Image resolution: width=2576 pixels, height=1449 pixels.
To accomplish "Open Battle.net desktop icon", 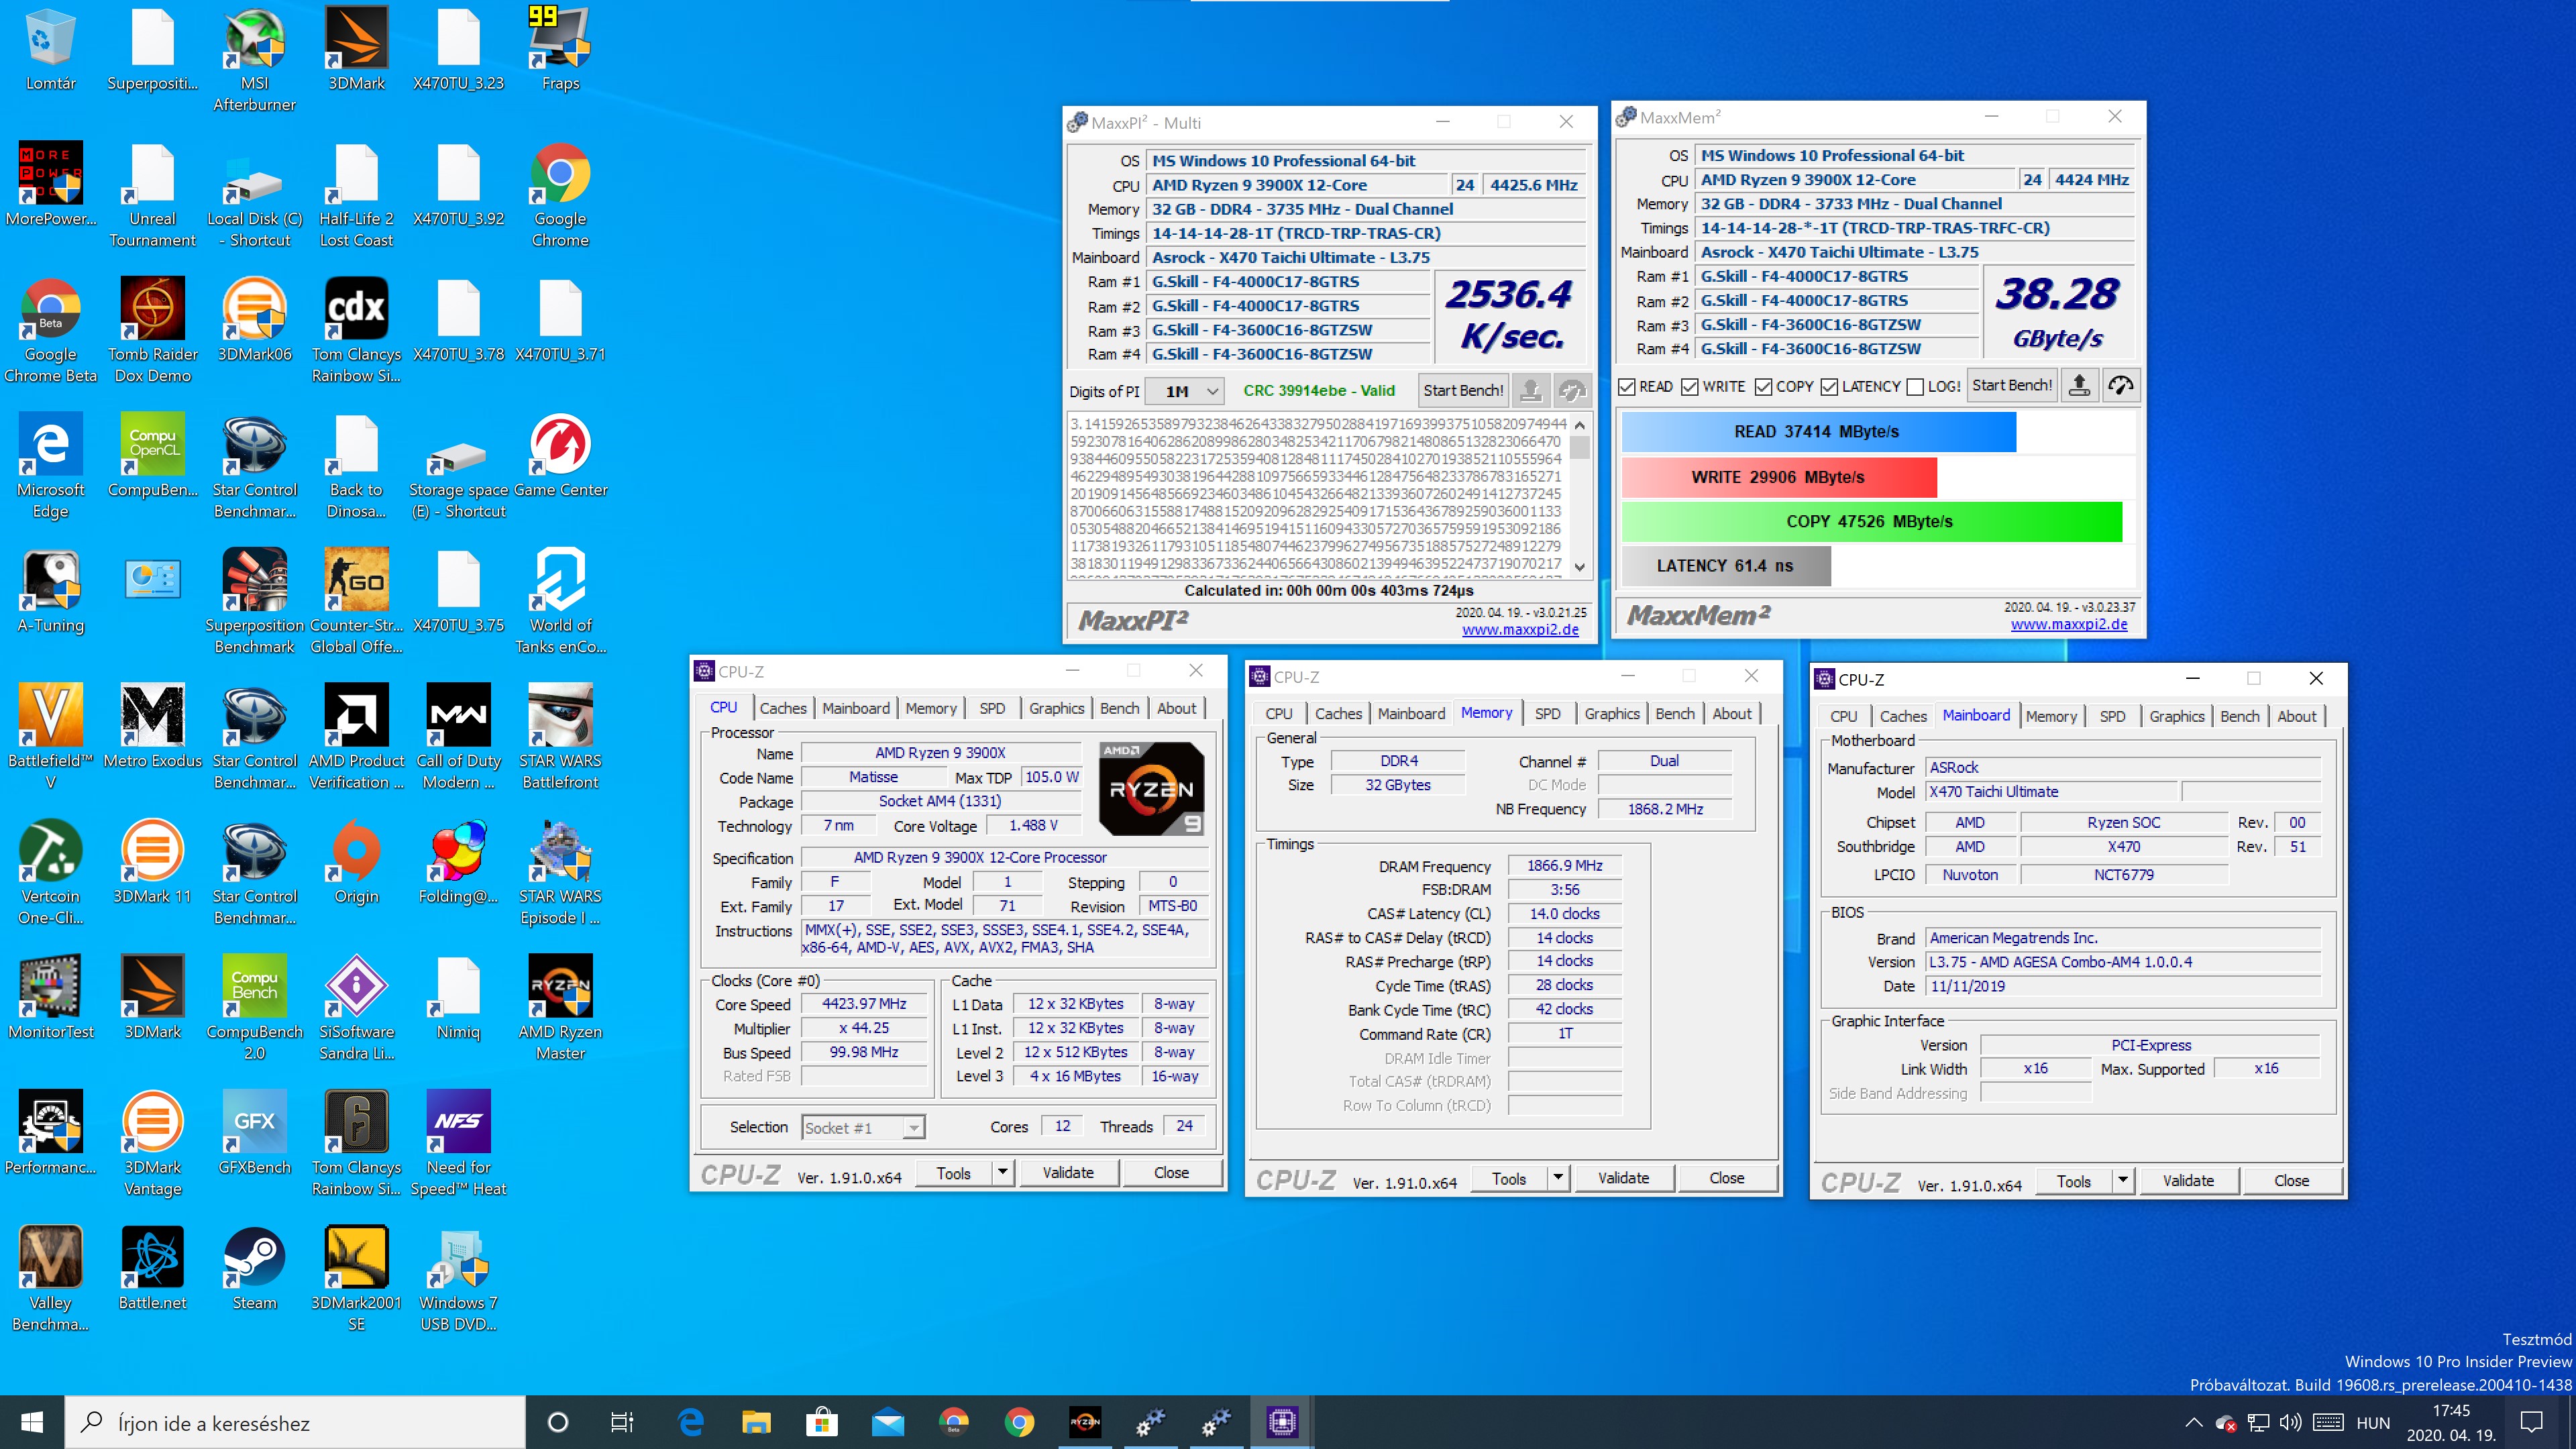I will [x=152, y=1270].
